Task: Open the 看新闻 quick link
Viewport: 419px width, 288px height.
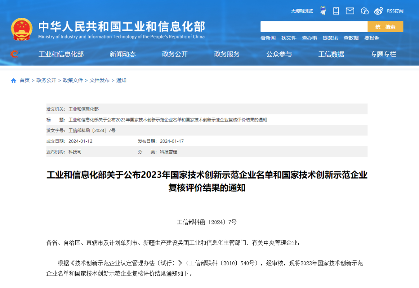Action: point(268,38)
